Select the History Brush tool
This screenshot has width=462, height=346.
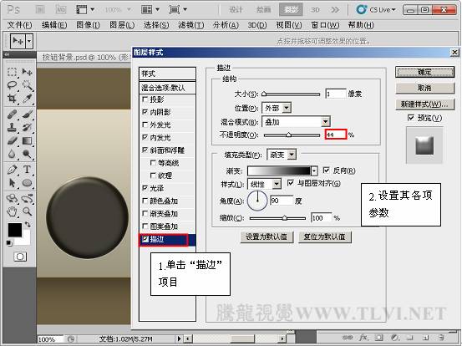click(27, 127)
